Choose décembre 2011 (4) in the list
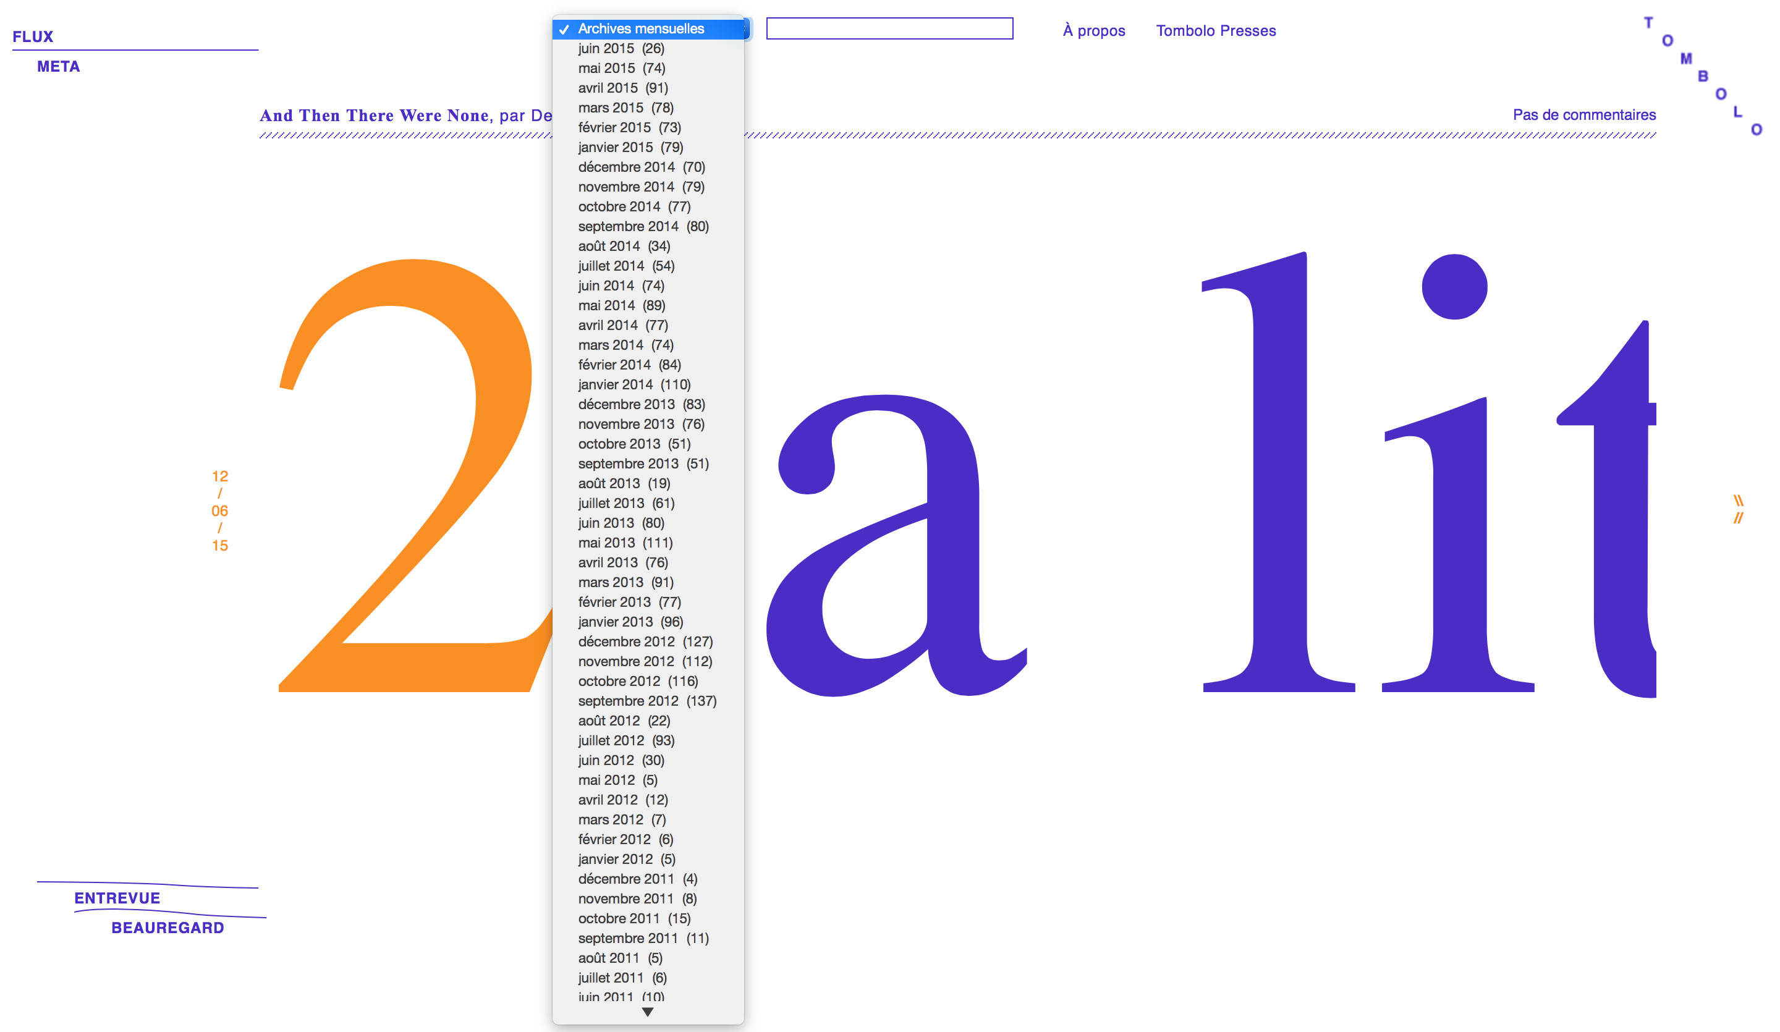 click(x=637, y=879)
